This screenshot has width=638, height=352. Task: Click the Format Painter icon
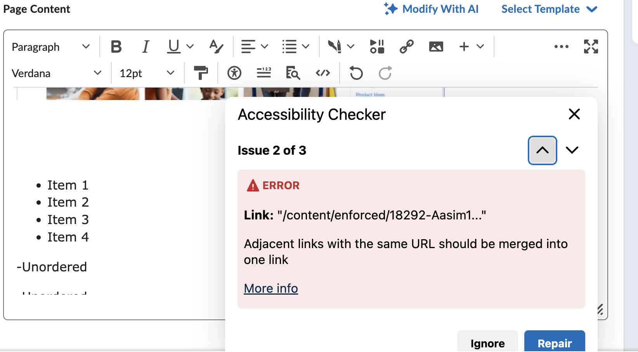tap(201, 73)
